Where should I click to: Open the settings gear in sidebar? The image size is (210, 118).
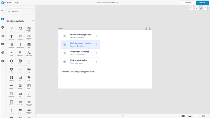(x=2, y=61)
